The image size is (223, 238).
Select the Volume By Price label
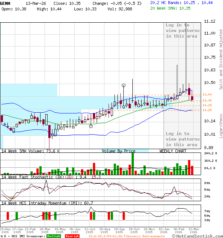pyautogui.click(x=119, y=151)
